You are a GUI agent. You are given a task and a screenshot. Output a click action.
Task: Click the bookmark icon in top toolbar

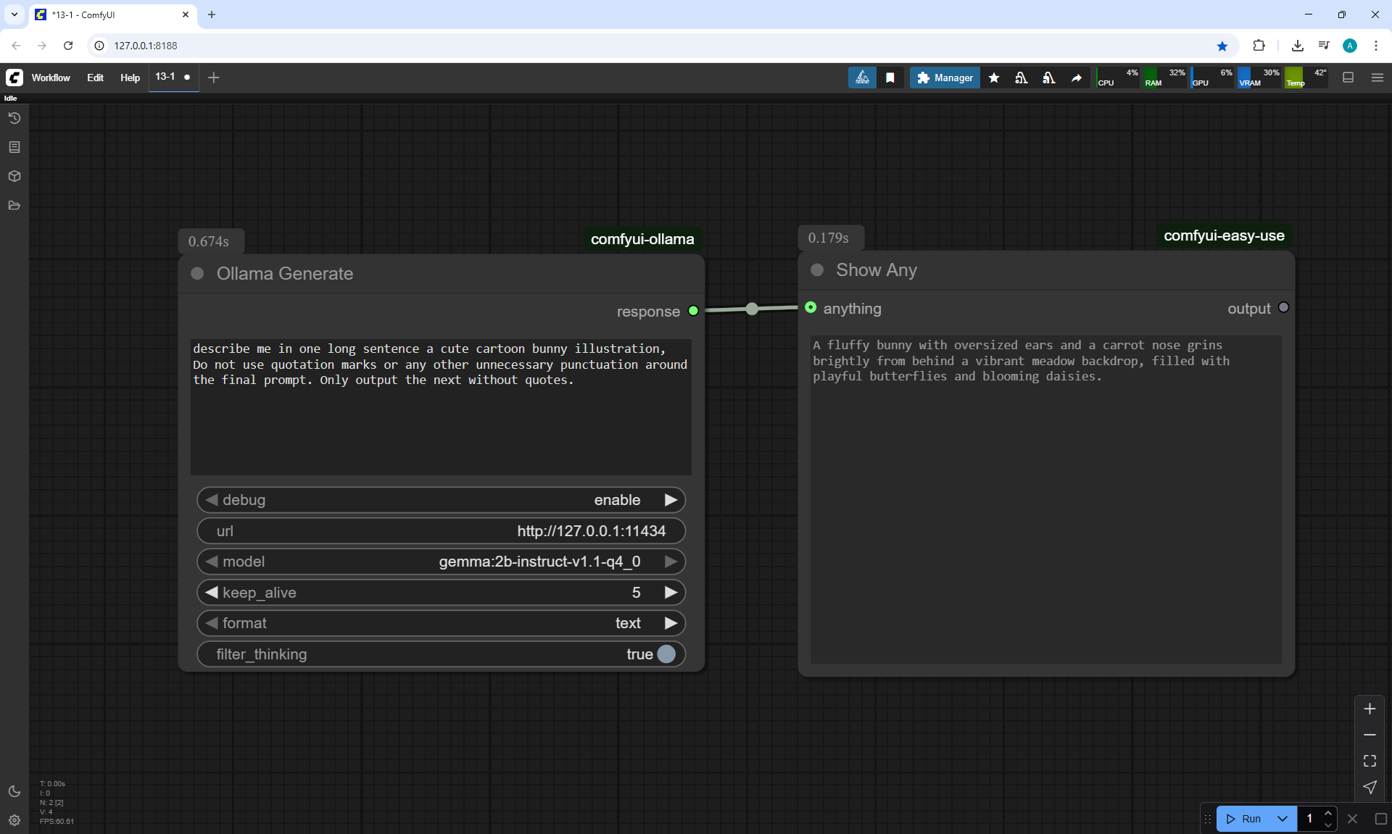pyautogui.click(x=890, y=78)
